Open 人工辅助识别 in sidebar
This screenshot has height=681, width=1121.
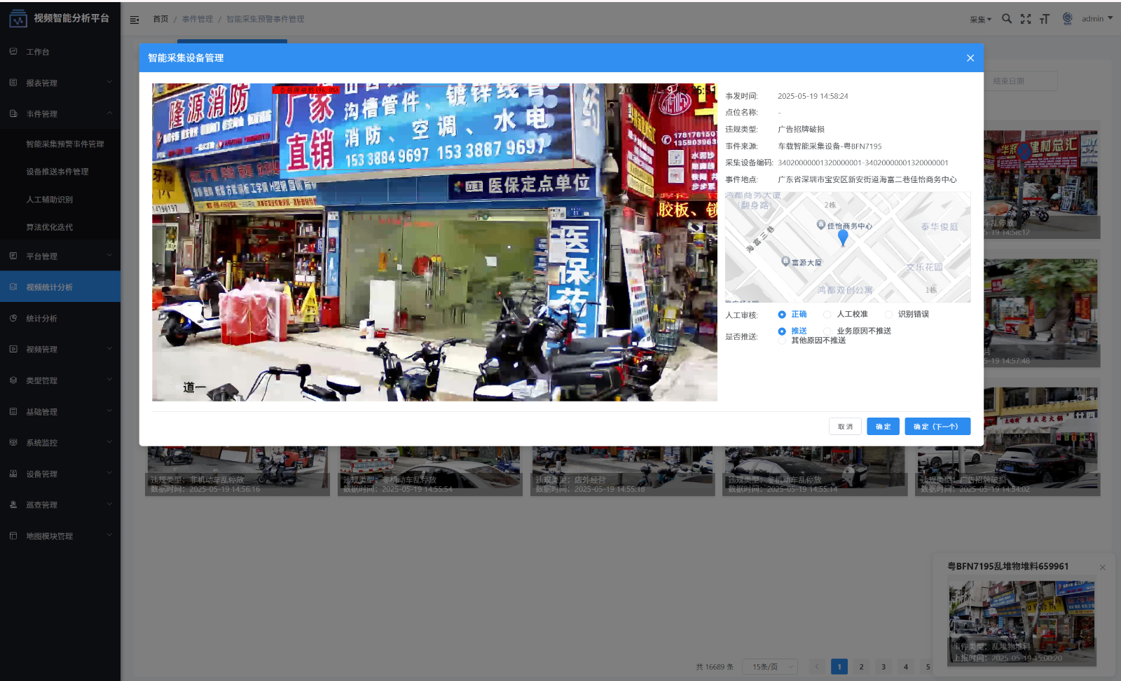click(x=50, y=200)
